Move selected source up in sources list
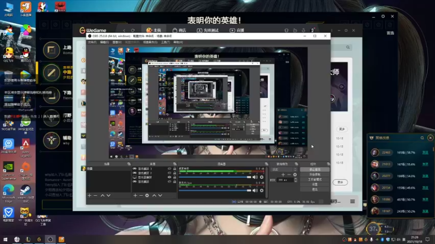 154,195
